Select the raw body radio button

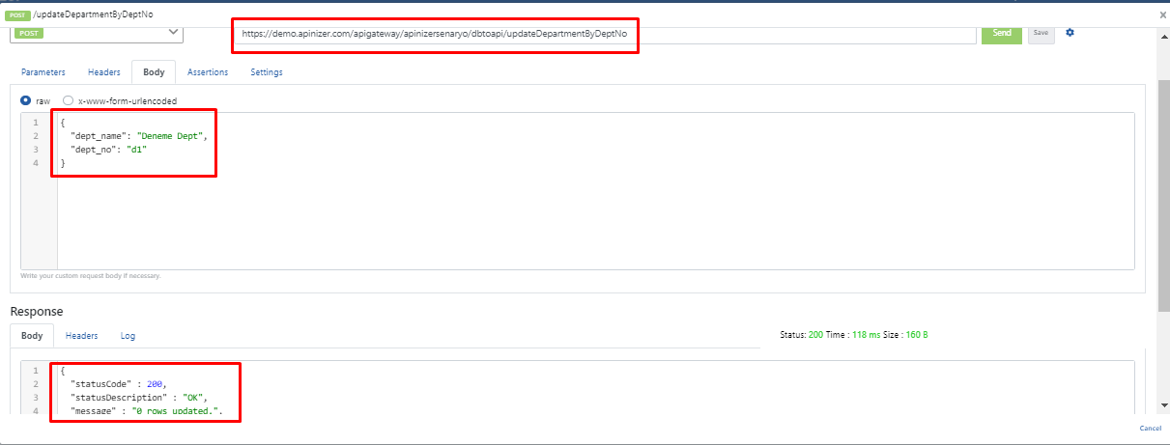coord(26,100)
